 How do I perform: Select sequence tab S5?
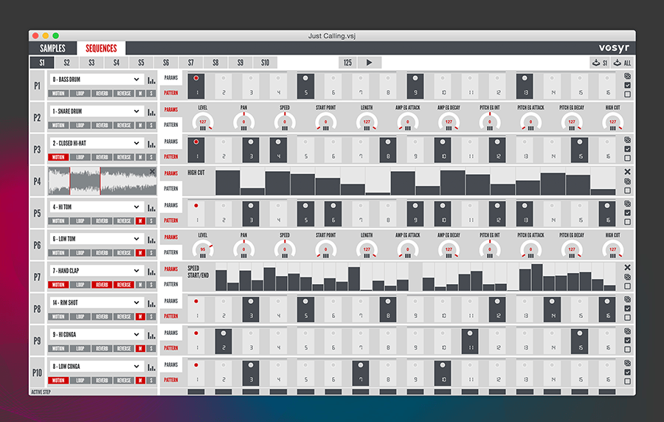coord(141,63)
